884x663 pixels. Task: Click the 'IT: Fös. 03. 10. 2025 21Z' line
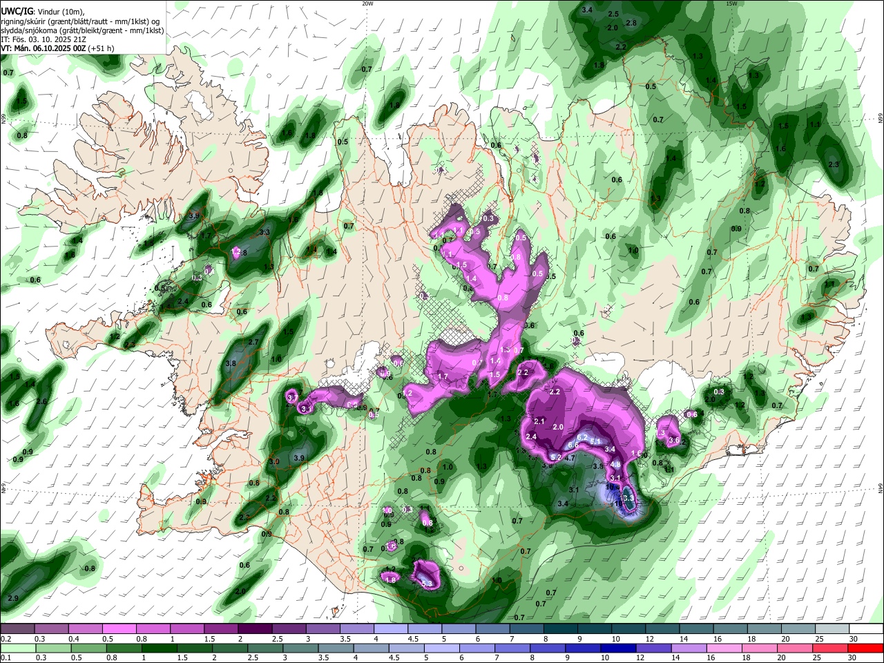[x=43, y=39]
